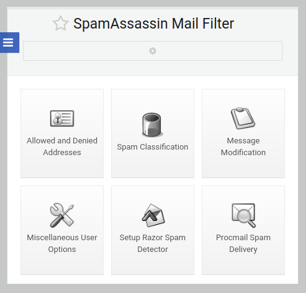Image resolution: width=306 pixels, height=293 pixels.
Task: Click the Razor envelope arrow icon
Action: pyautogui.click(x=153, y=215)
